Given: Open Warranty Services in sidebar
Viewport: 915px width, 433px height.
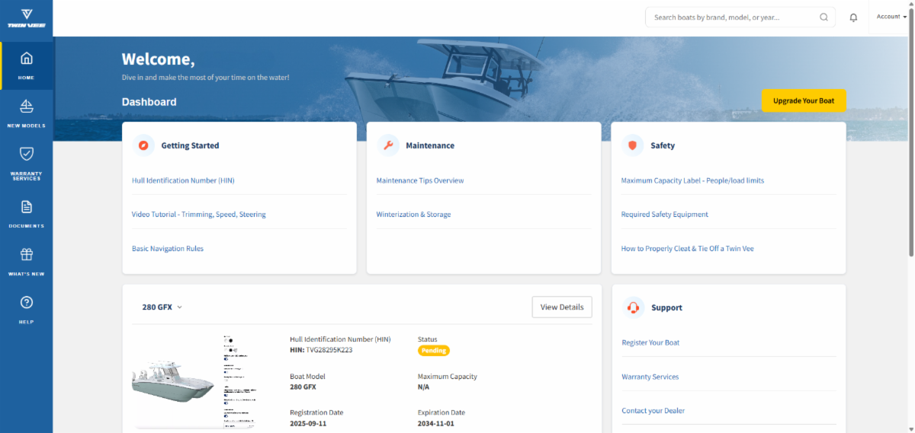Looking at the screenshot, I should [x=26, y=164].
